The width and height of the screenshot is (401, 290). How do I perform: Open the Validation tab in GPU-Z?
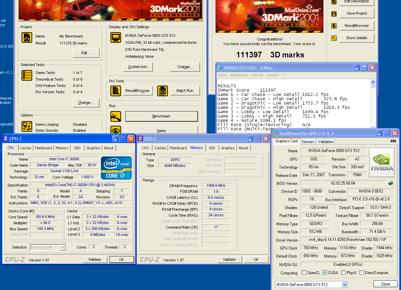coord(326,141)
